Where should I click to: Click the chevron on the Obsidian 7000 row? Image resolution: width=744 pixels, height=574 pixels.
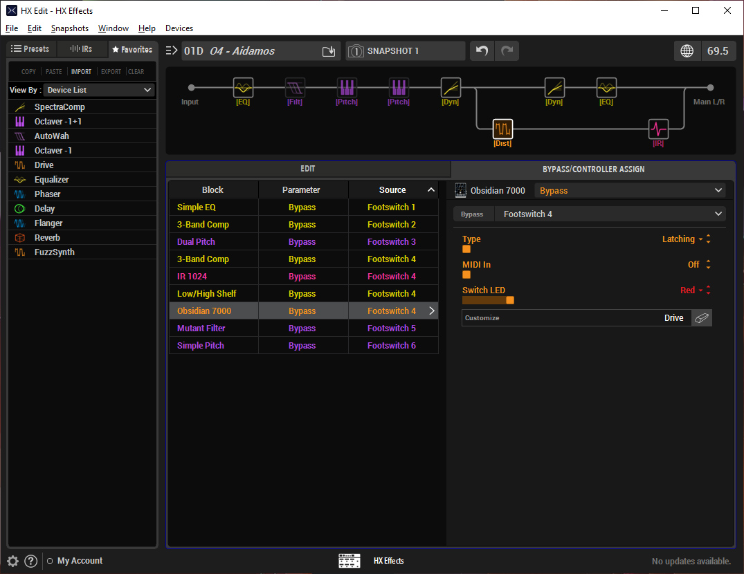432,311
